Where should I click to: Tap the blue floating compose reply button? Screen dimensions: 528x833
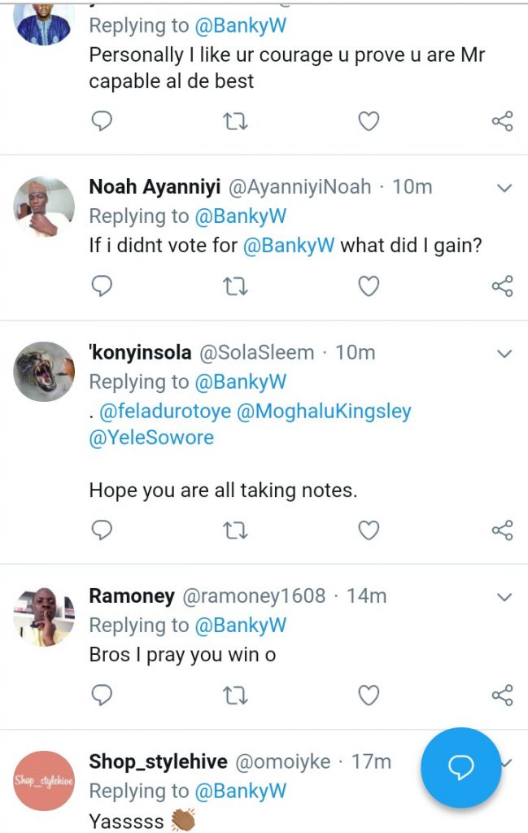click(460, 767)
